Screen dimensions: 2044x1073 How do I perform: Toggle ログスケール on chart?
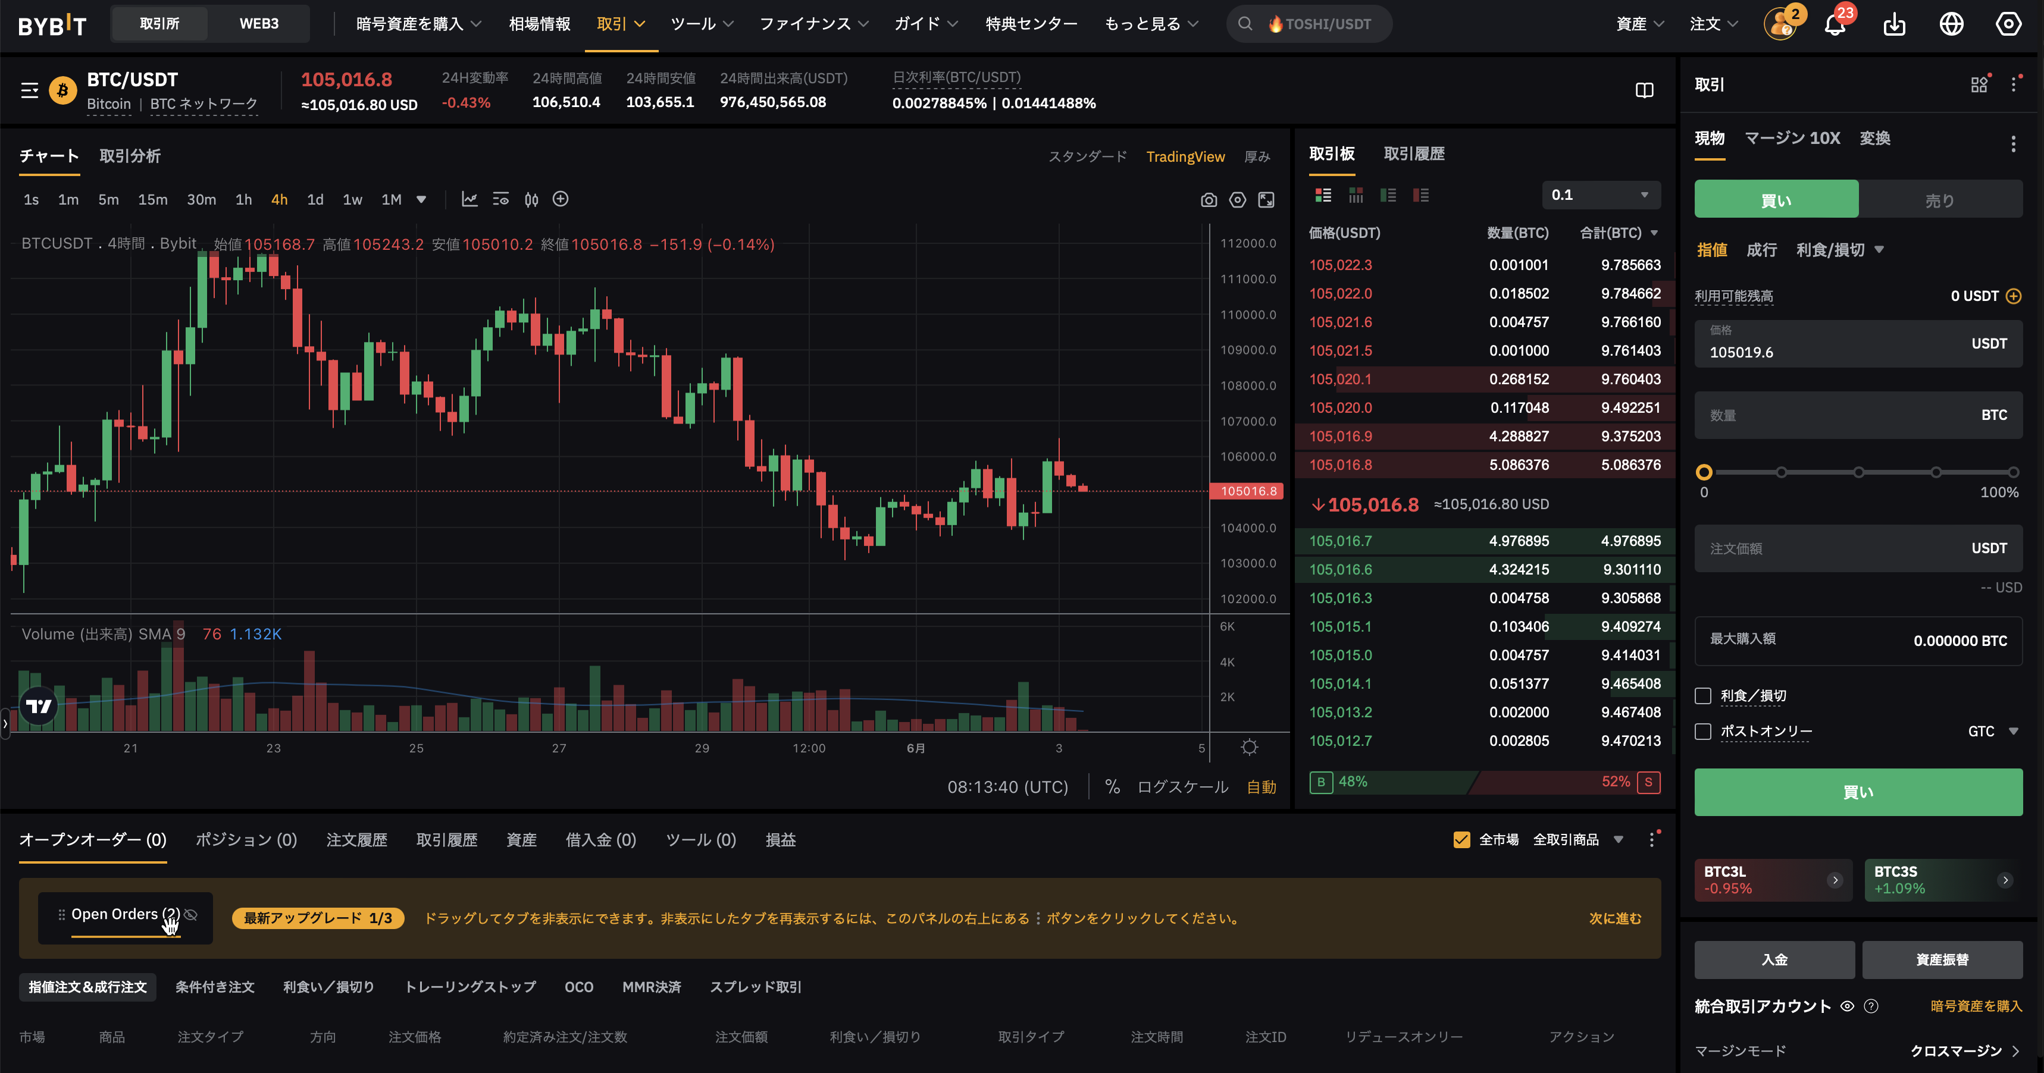pos(1182,787)
